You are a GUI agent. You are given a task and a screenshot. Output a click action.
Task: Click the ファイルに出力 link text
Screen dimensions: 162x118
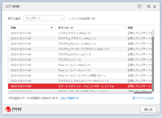tap(145, 98)
